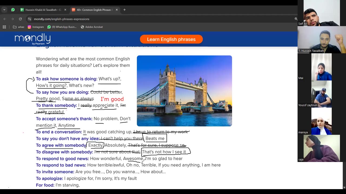Select saja's video tile
Screen dimensions: 346x194
322,148
